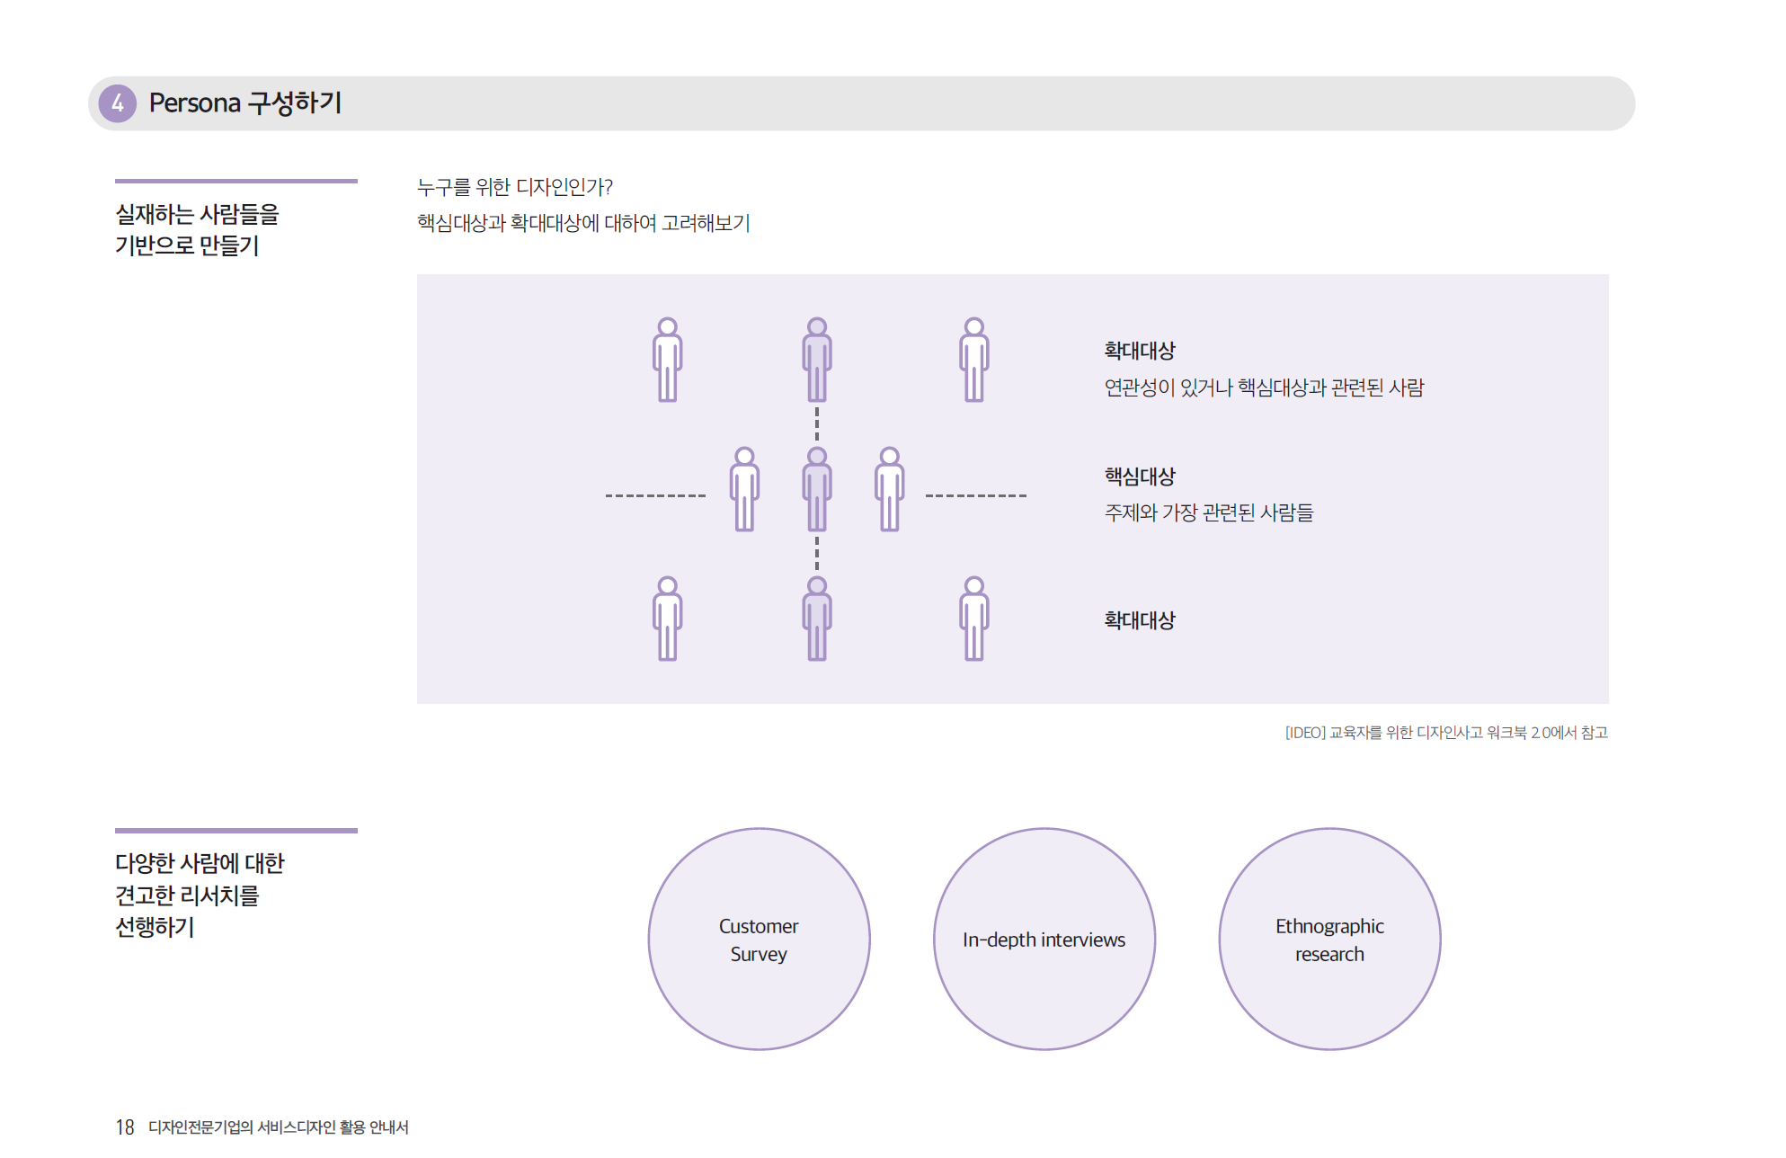Viewport: 1786px width, 1158px height.
Task: Click top-right person icon in diagram
Action: [x=973, y=360]
